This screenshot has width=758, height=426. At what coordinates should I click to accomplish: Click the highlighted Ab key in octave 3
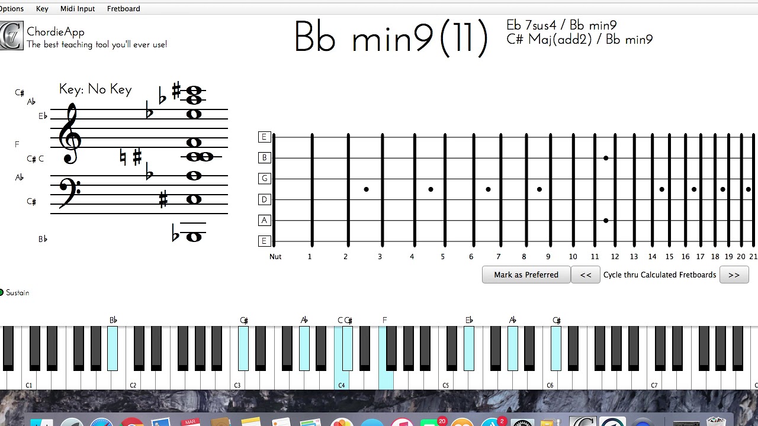[304, 348]
